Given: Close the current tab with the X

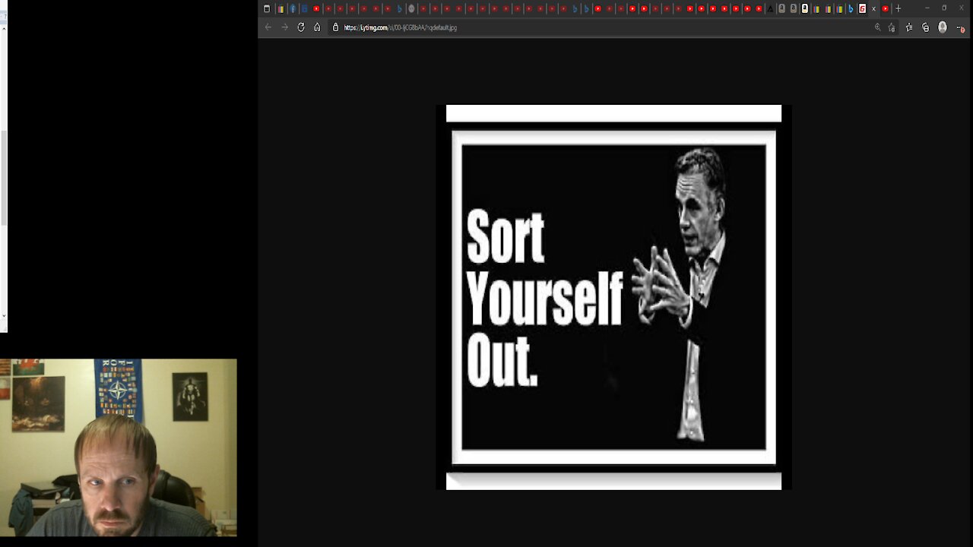Looking at the screenshot, I should tap(873, 9).
